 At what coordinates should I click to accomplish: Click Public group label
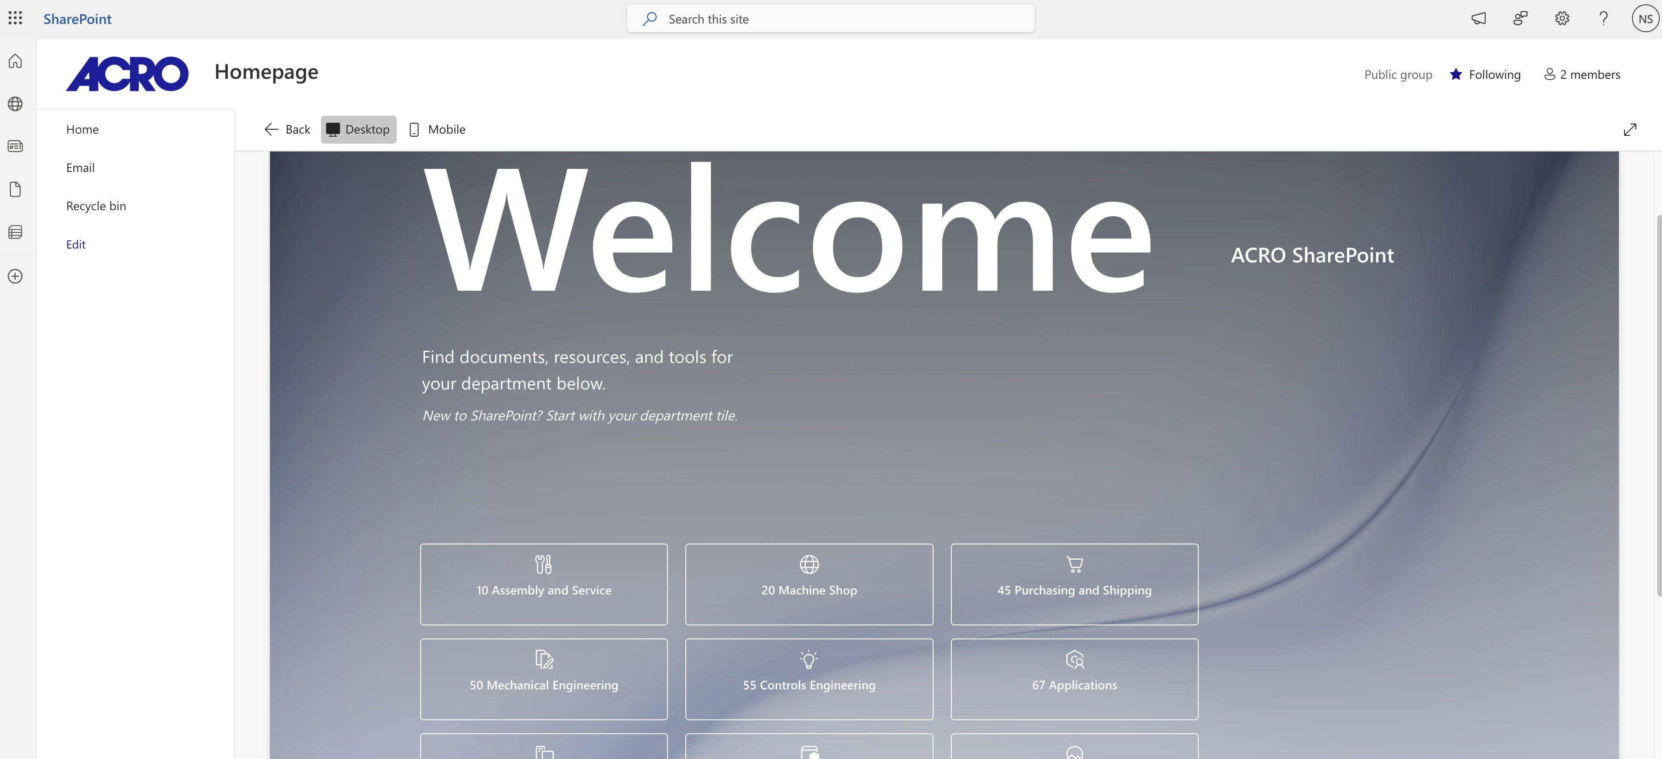tap(1398, 74)
